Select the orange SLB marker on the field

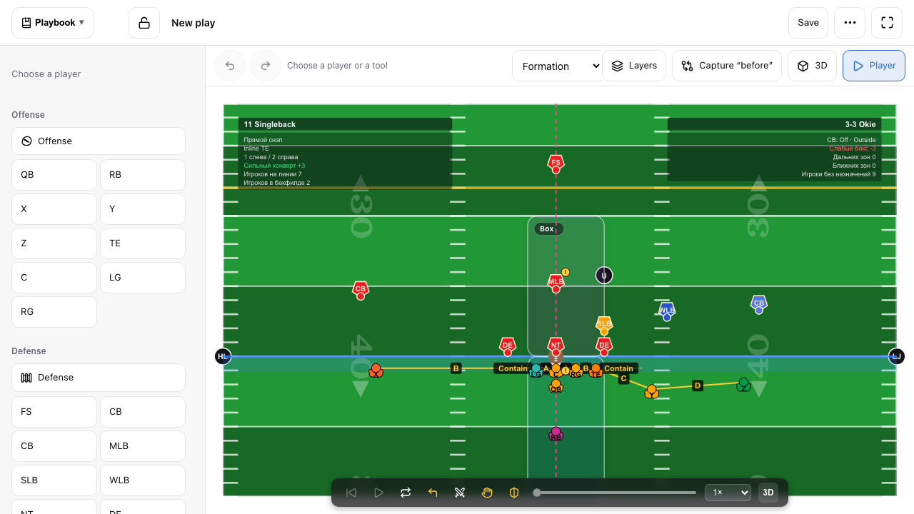point(604,325)
